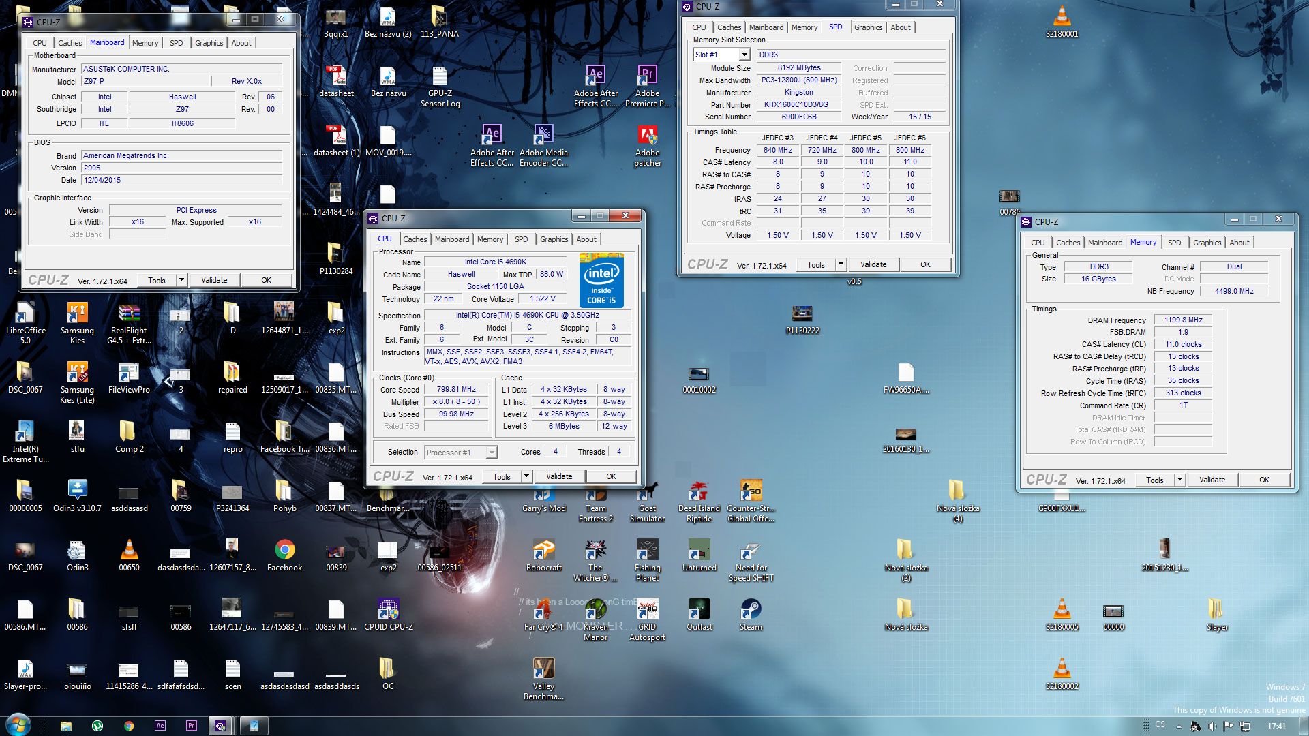Click the ASUSTeK COMPUTER INC. manufacturer field

pyautogui.click(x=181, y=69)
